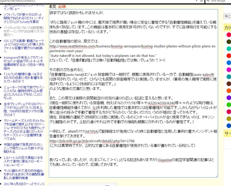Screen dimensions: 231x186
Task: Click the magenta category circle icon
Action: 229,70
